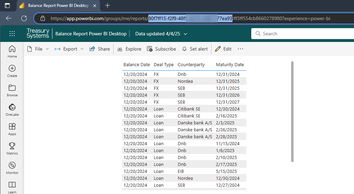Open the Metrics trophy section
354x194 pixels.
tap(12, 149)
